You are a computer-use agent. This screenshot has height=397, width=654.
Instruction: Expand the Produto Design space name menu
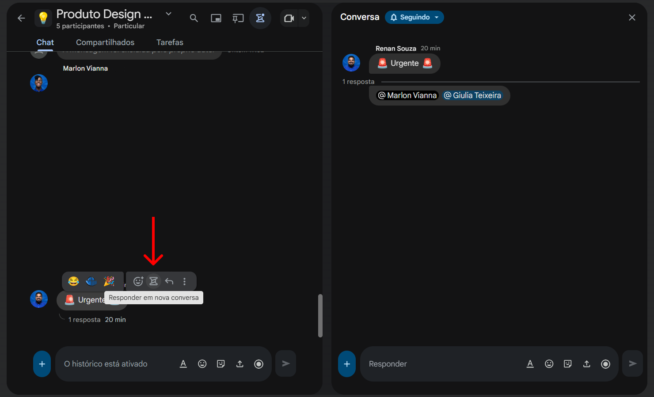[168, 14]
